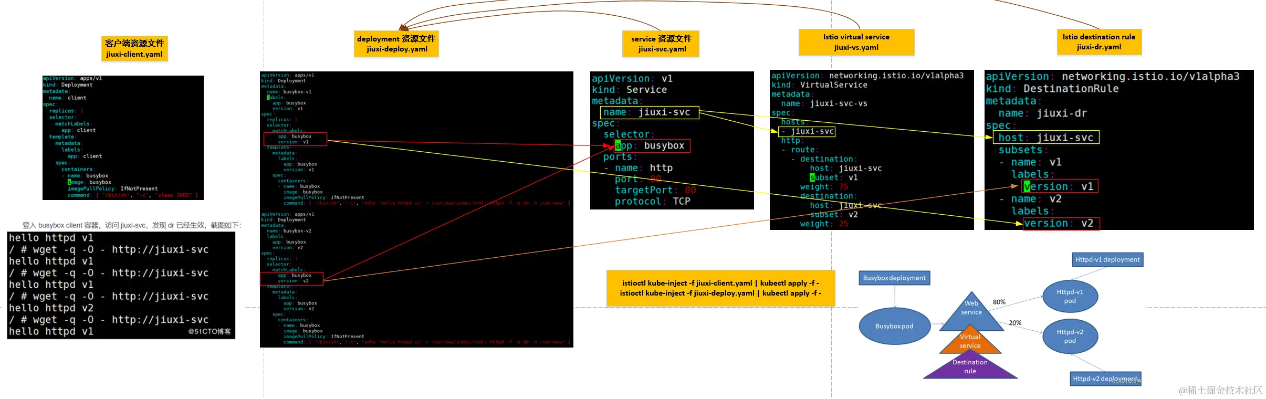Select the Httpd-v2 deployment box
1266x399 pixels.
pyautogui.click(x=1106, y=379)
